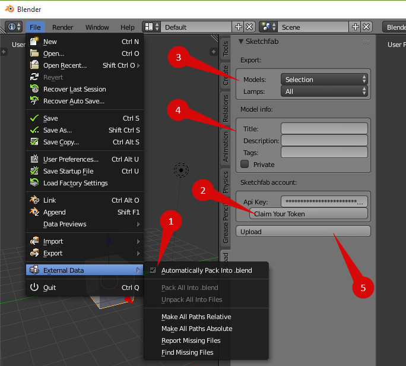
Task: Click the Export icon
Action: point(34,253)
